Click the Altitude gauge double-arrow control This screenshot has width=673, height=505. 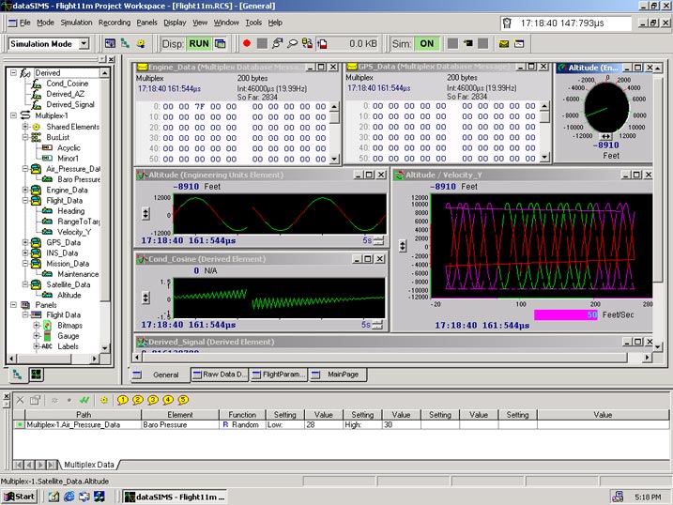pos(605,136)
